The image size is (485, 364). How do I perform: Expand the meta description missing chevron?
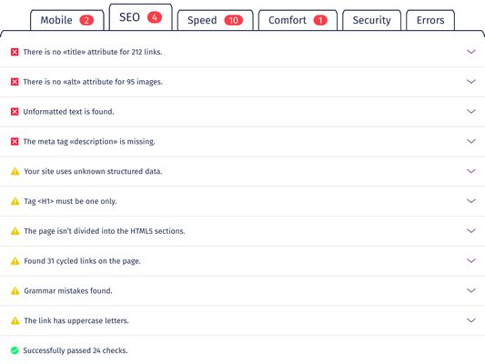click(x=471, y=141)
